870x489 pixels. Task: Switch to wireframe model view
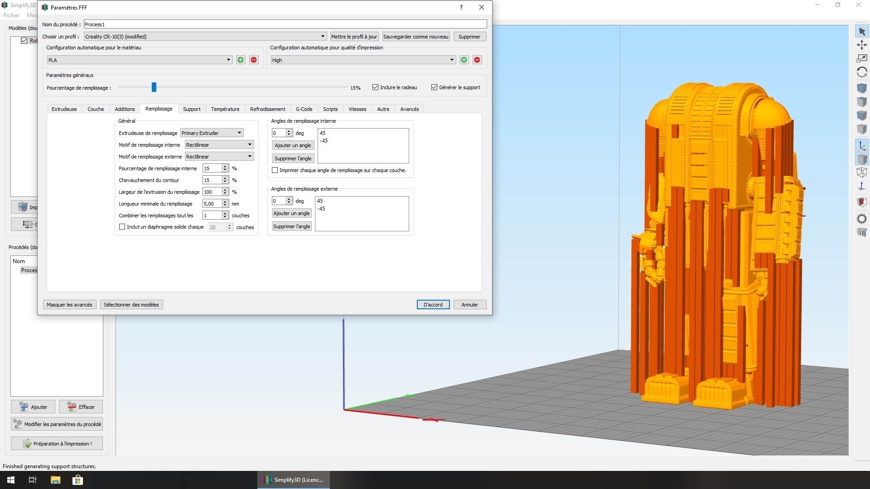pyautogui.click(x=862, y=173)
